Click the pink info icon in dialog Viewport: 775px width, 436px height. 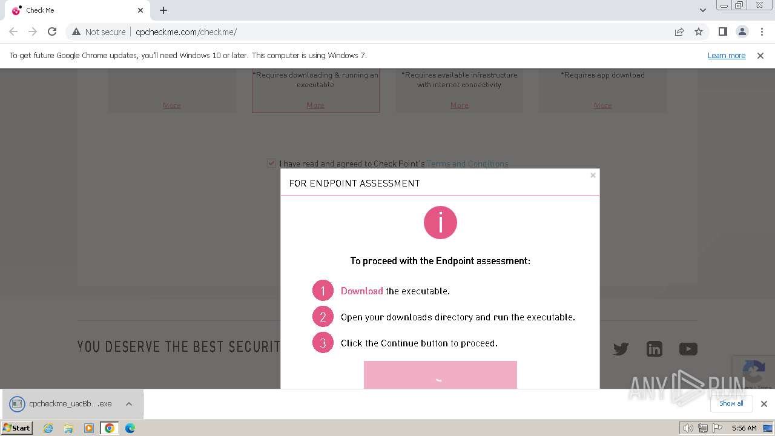click(x=440, y=222)
